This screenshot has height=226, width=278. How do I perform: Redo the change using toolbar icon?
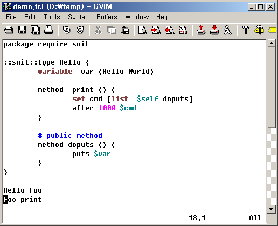point(80,30)
